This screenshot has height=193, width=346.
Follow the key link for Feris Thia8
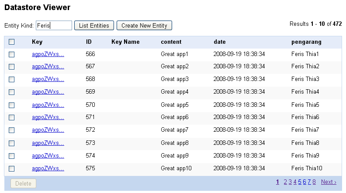48,143
